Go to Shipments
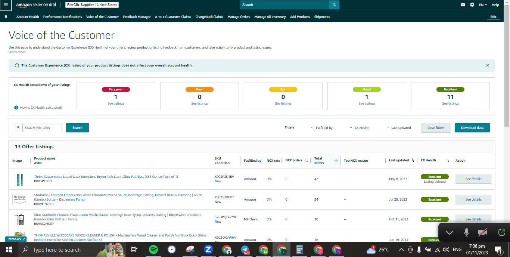 pyautogui.click(x=322, y=17)
